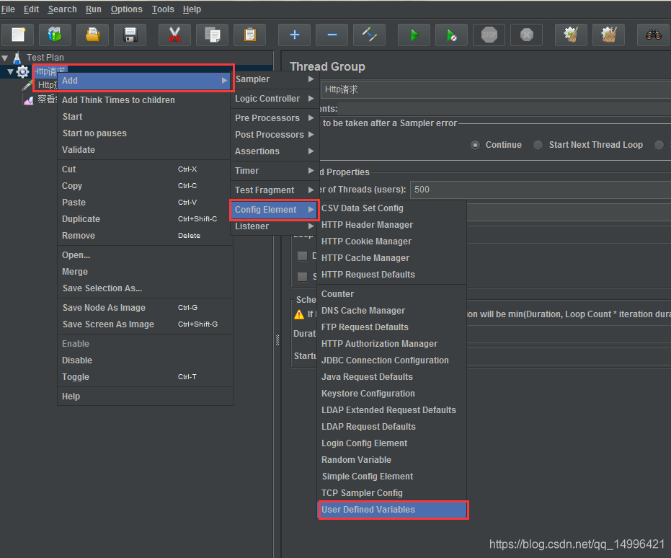Viewport: 671px width, 558px height.
Task: Click the Shutdown test icon
Action: pos(527,35)
